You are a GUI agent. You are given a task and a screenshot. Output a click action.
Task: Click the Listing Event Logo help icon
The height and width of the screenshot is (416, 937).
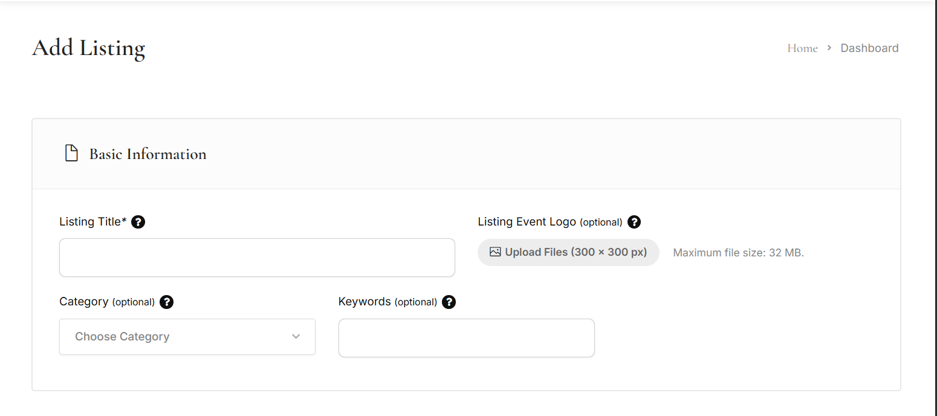[x=634, y=222]
